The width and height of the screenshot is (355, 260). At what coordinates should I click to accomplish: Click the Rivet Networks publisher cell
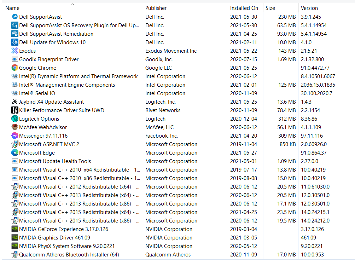pyautogui.click(x=163, y=110)
